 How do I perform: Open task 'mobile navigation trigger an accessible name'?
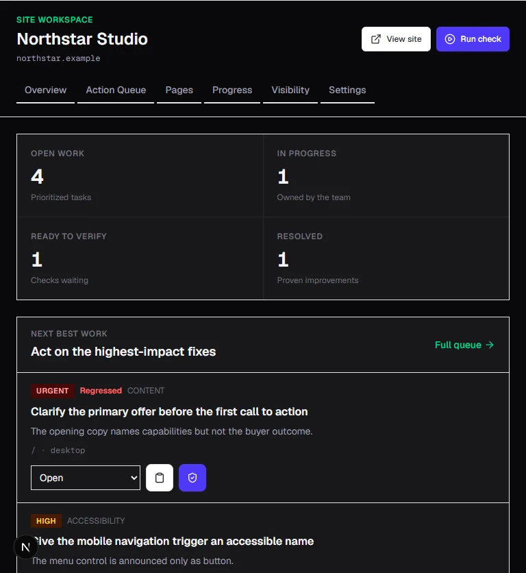click(x=173, y=541)
